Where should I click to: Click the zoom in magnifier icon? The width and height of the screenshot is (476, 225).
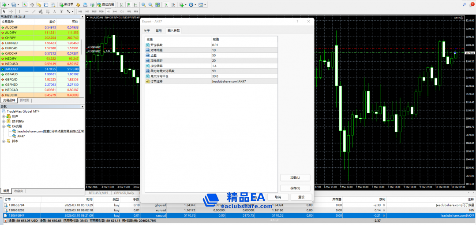coord(143,4)
